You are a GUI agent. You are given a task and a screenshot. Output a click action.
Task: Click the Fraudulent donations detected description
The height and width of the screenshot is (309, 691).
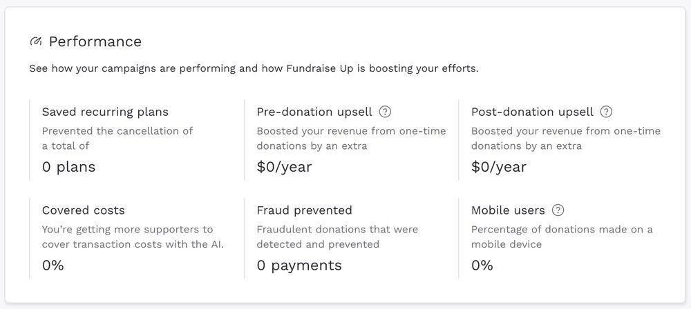pos(337,237)
